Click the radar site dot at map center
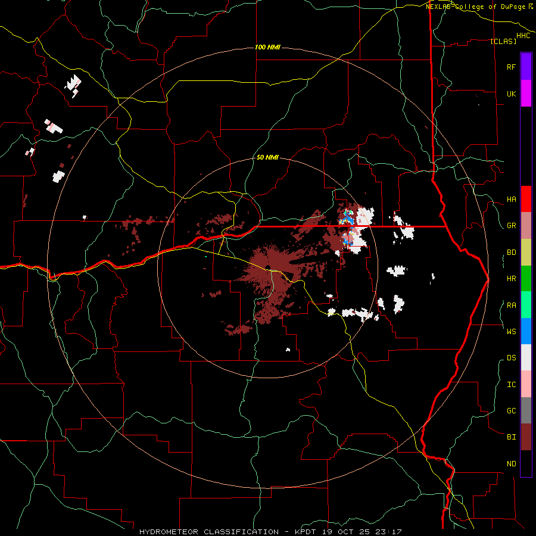 (267, 267)
